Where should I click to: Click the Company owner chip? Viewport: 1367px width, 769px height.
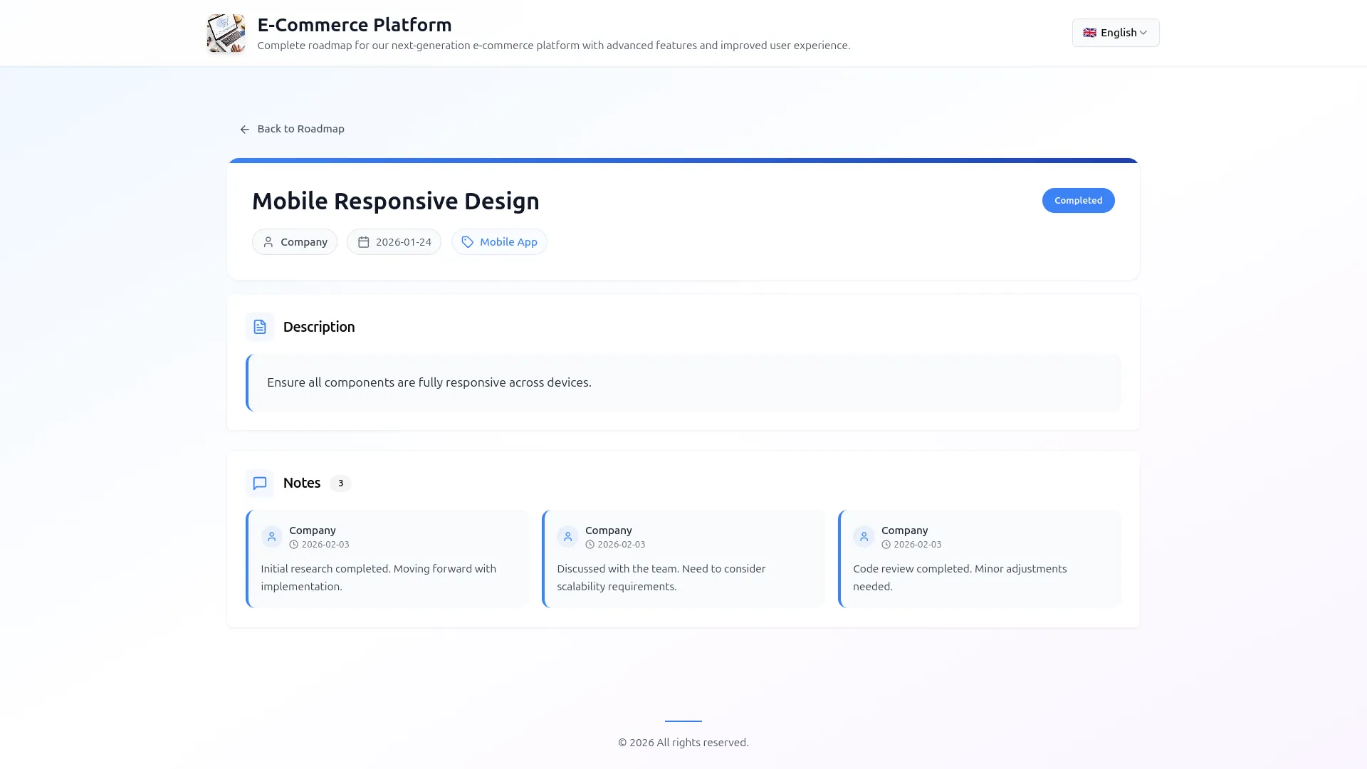pyautogui.click(x=295, y=242)
